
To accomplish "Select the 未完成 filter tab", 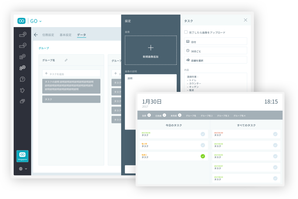I will click(175, 116).
